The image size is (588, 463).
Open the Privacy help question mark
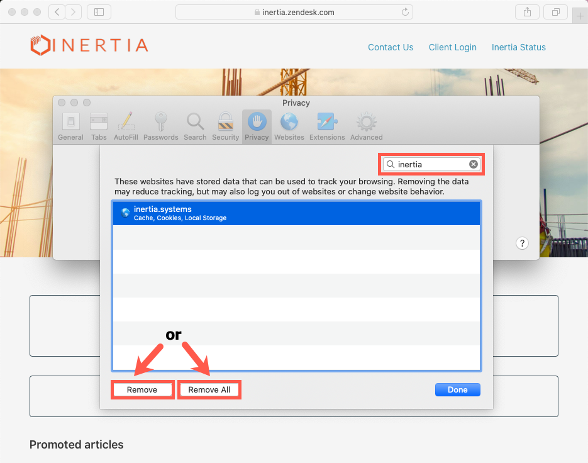tap(522, 243)
